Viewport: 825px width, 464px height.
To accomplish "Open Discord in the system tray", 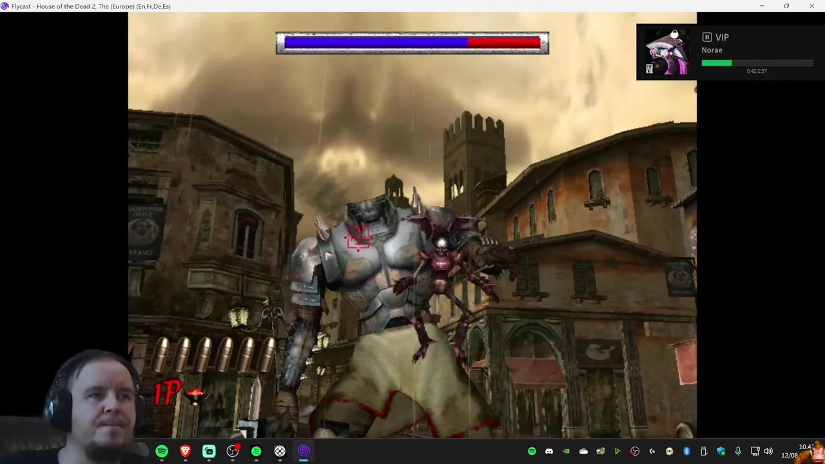I will (549, 452).
